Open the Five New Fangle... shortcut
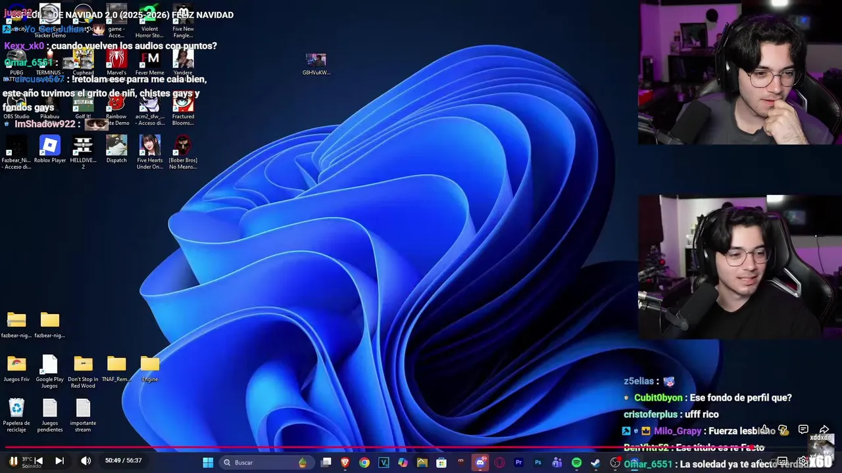Image resolution: width=842 pixels, height=473 pixels. point(183,21)
